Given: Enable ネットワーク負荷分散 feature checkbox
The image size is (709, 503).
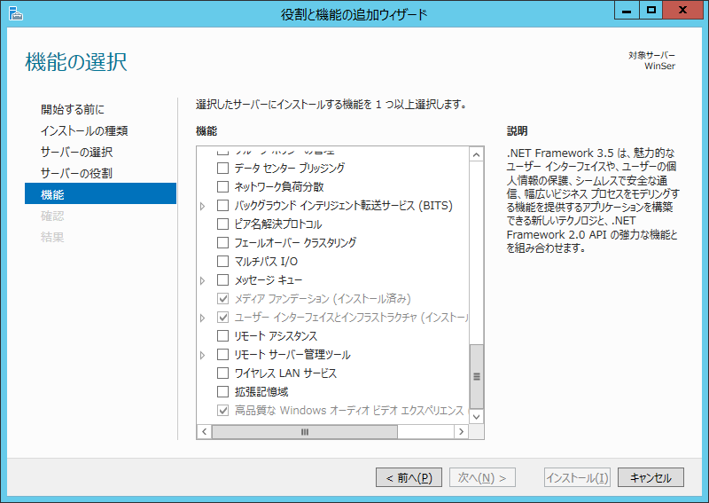Looking at the screenshot, I should coord(223,186).
